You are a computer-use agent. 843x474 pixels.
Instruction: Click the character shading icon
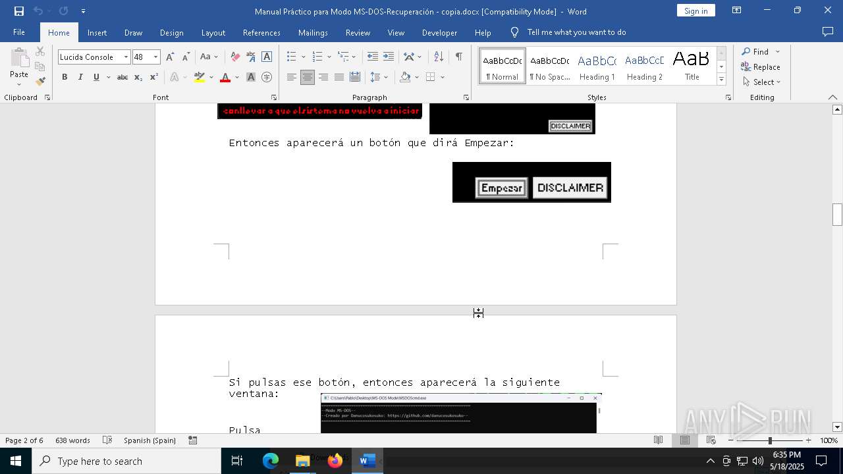[x=251, y=77]
